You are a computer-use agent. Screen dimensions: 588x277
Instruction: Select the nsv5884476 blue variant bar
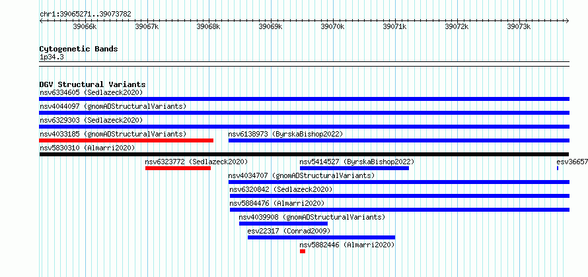click(400, 210)
